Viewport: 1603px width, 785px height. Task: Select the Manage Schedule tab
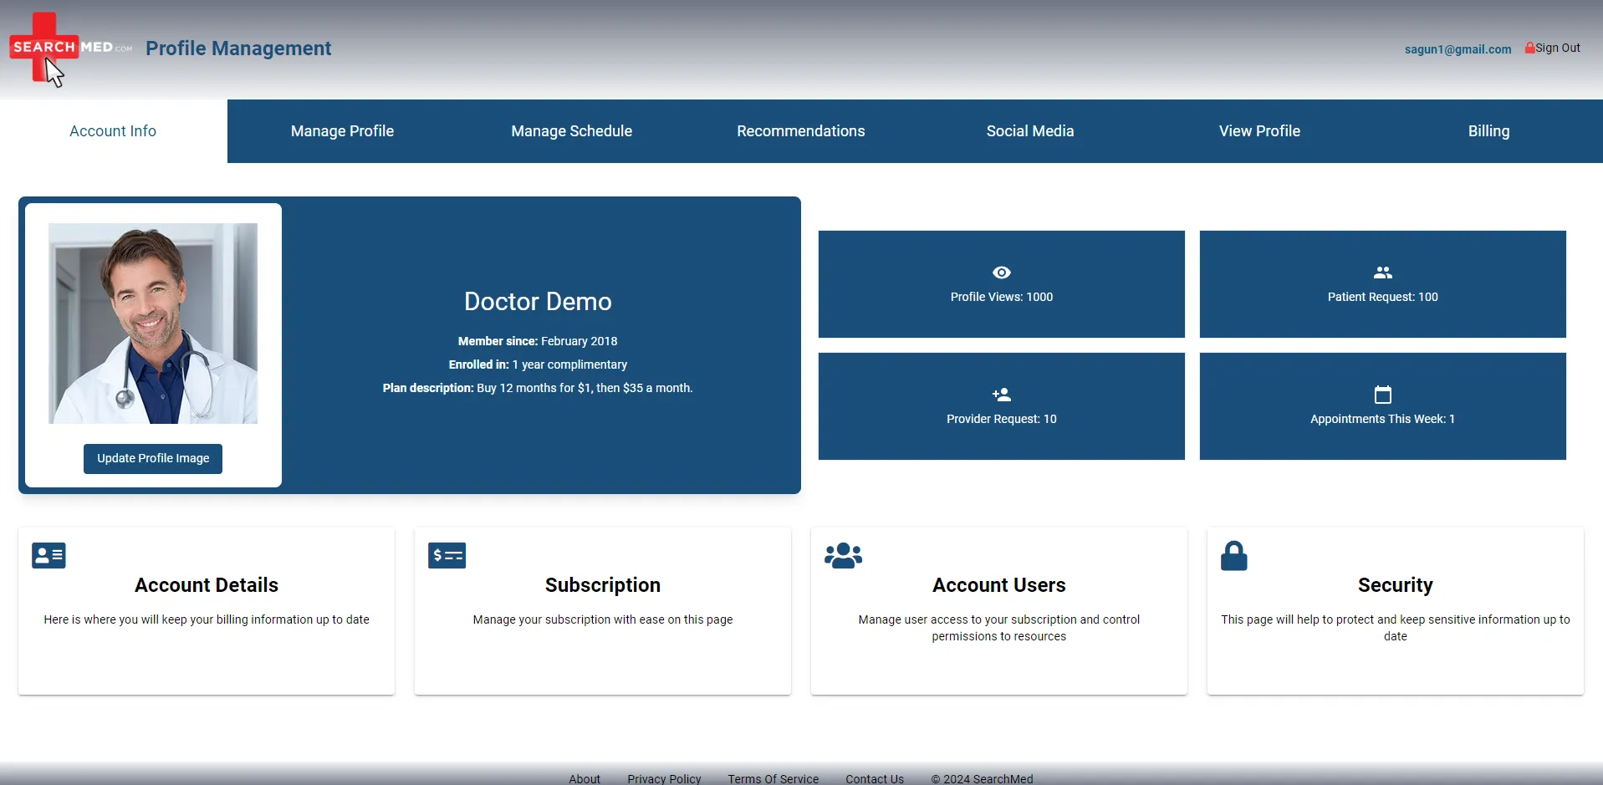click(571, 130)
